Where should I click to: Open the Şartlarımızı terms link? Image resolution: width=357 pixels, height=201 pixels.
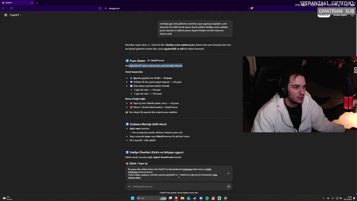[187, 169]
